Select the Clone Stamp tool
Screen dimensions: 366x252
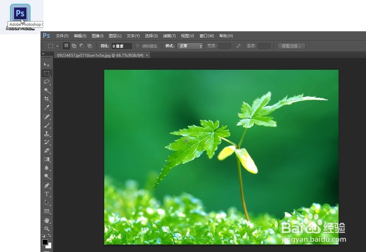point(47,133)
